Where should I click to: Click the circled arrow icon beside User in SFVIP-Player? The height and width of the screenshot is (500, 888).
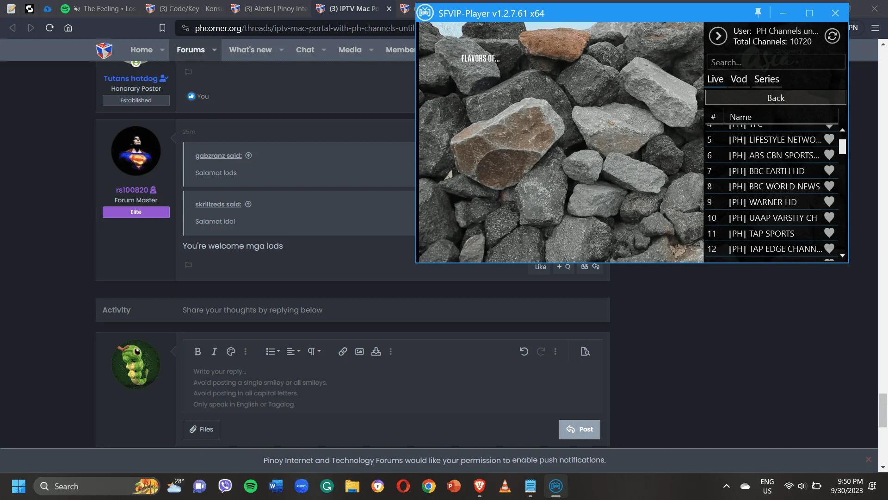(x=718, y=36)
